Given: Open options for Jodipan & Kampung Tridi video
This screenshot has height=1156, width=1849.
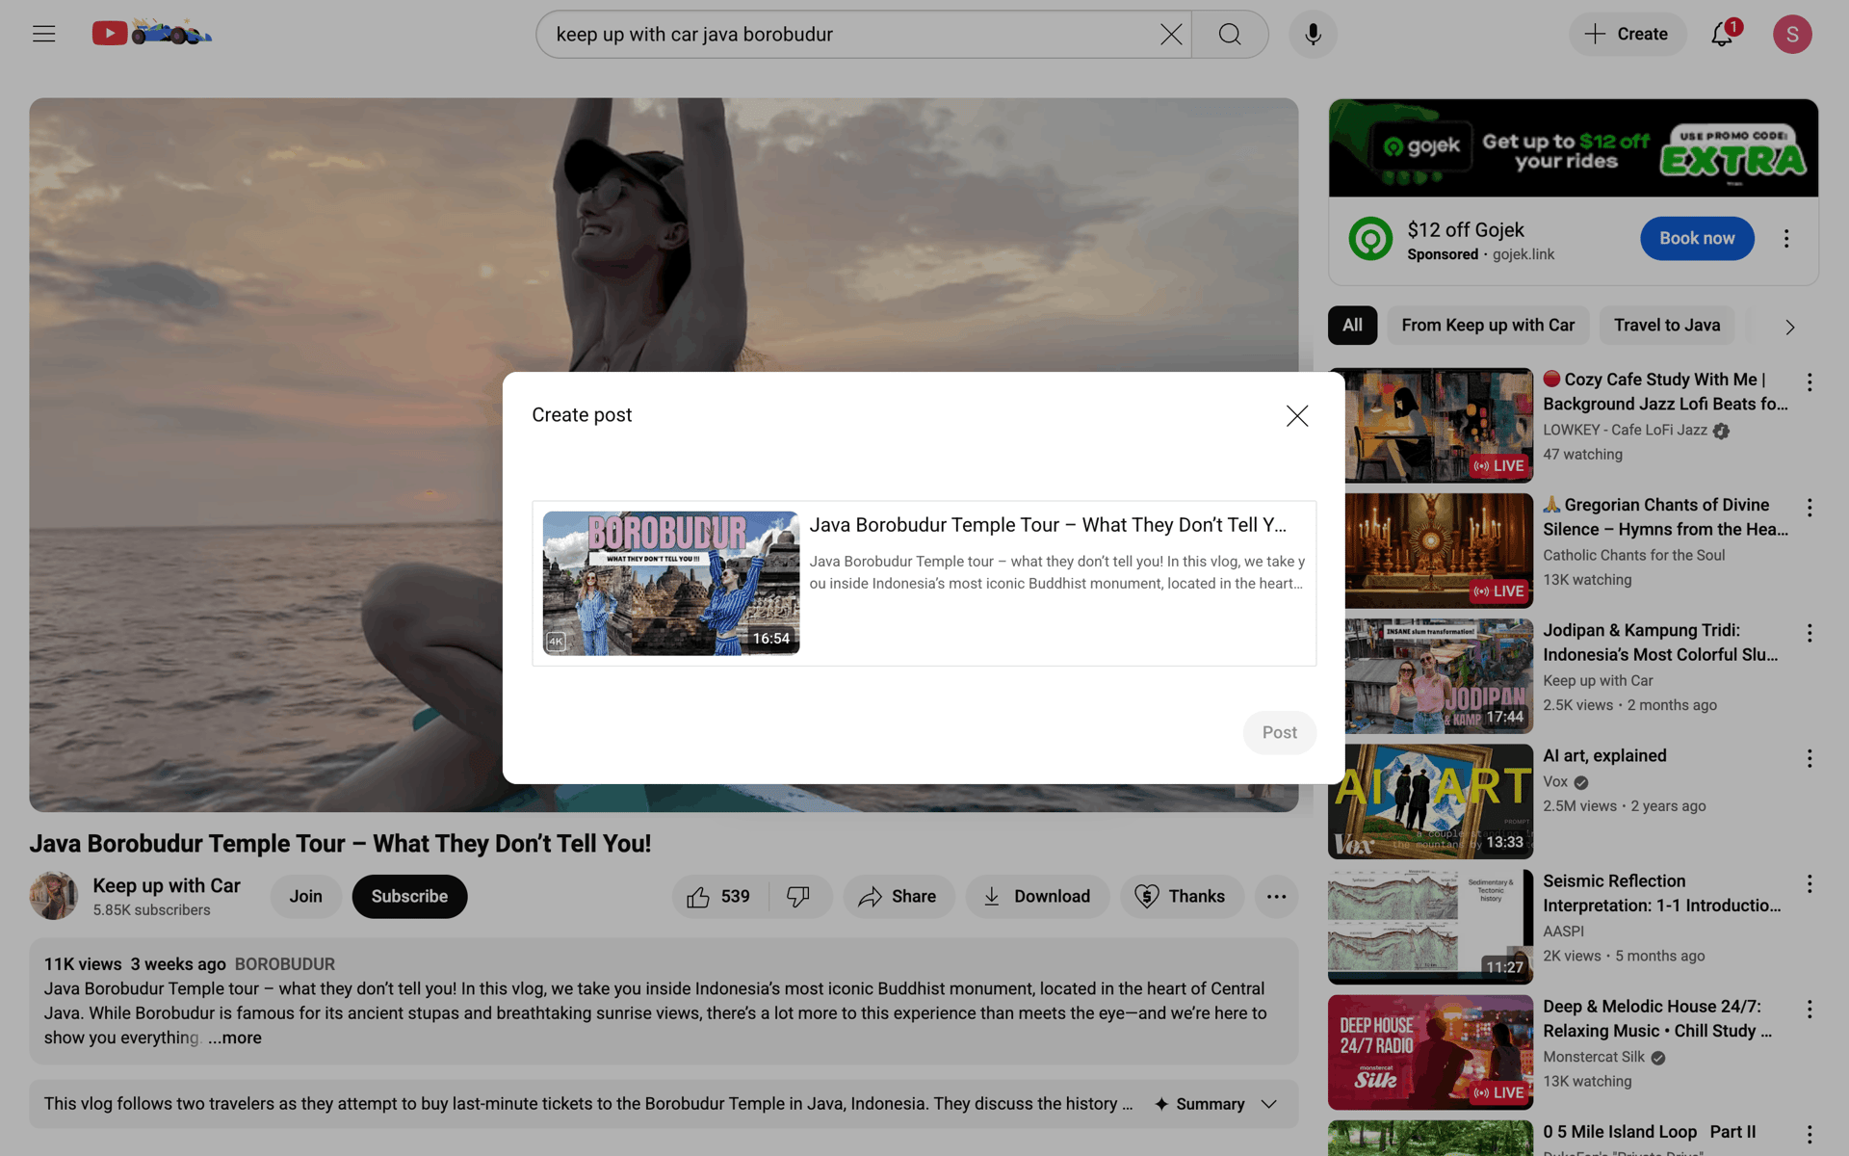Looking at the screenshot, I should [x=1810, y=633].
